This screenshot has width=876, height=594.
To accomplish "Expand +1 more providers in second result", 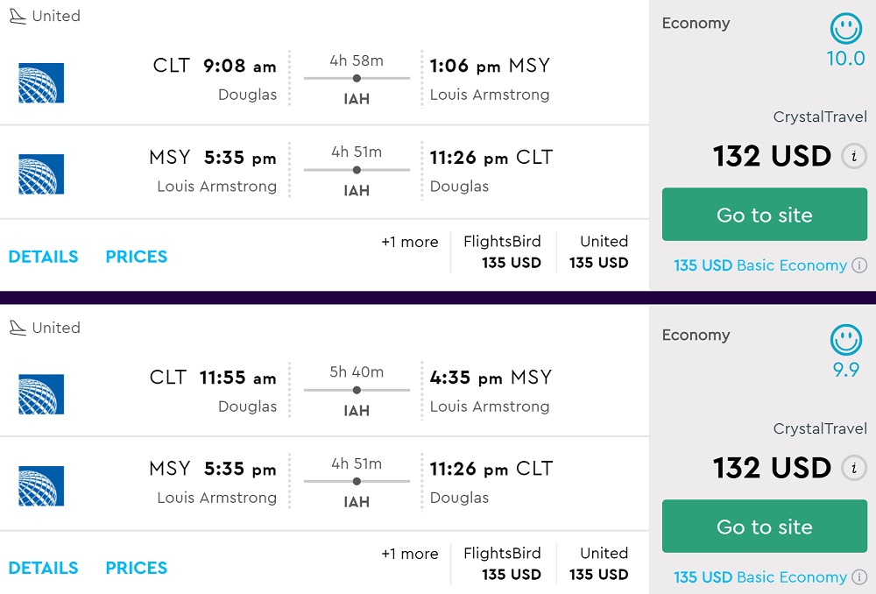I will pos(409,554).
